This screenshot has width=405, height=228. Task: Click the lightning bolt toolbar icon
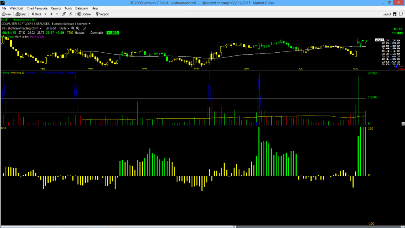[x=64, y=14]
